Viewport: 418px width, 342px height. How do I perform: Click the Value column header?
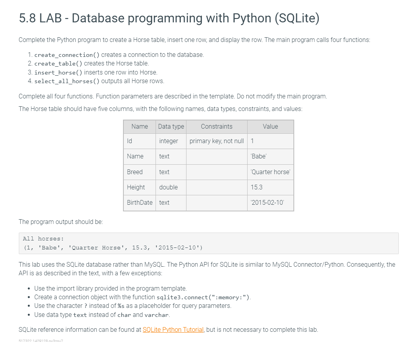click(x=270, y=126)
